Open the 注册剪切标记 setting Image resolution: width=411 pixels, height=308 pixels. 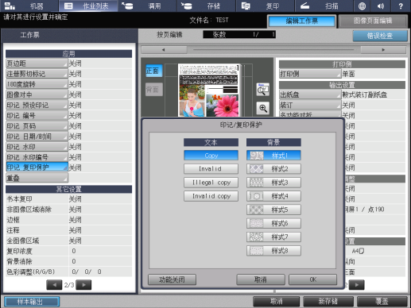37,74
